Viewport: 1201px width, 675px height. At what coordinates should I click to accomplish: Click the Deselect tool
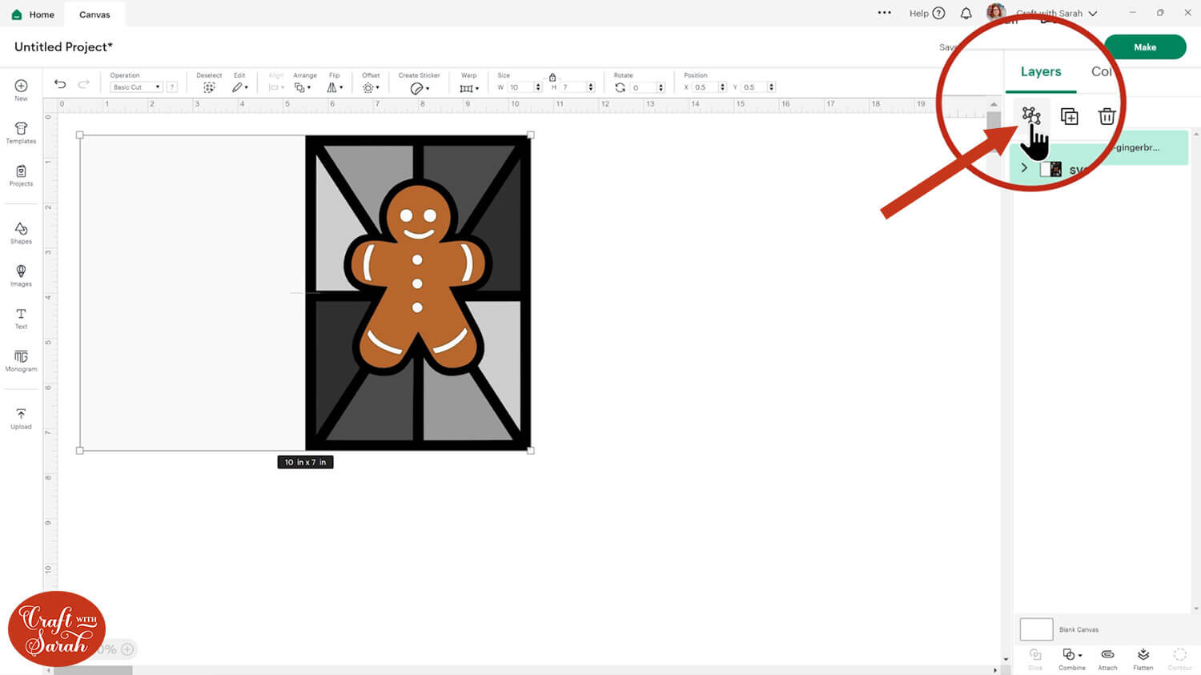[209, 87]
